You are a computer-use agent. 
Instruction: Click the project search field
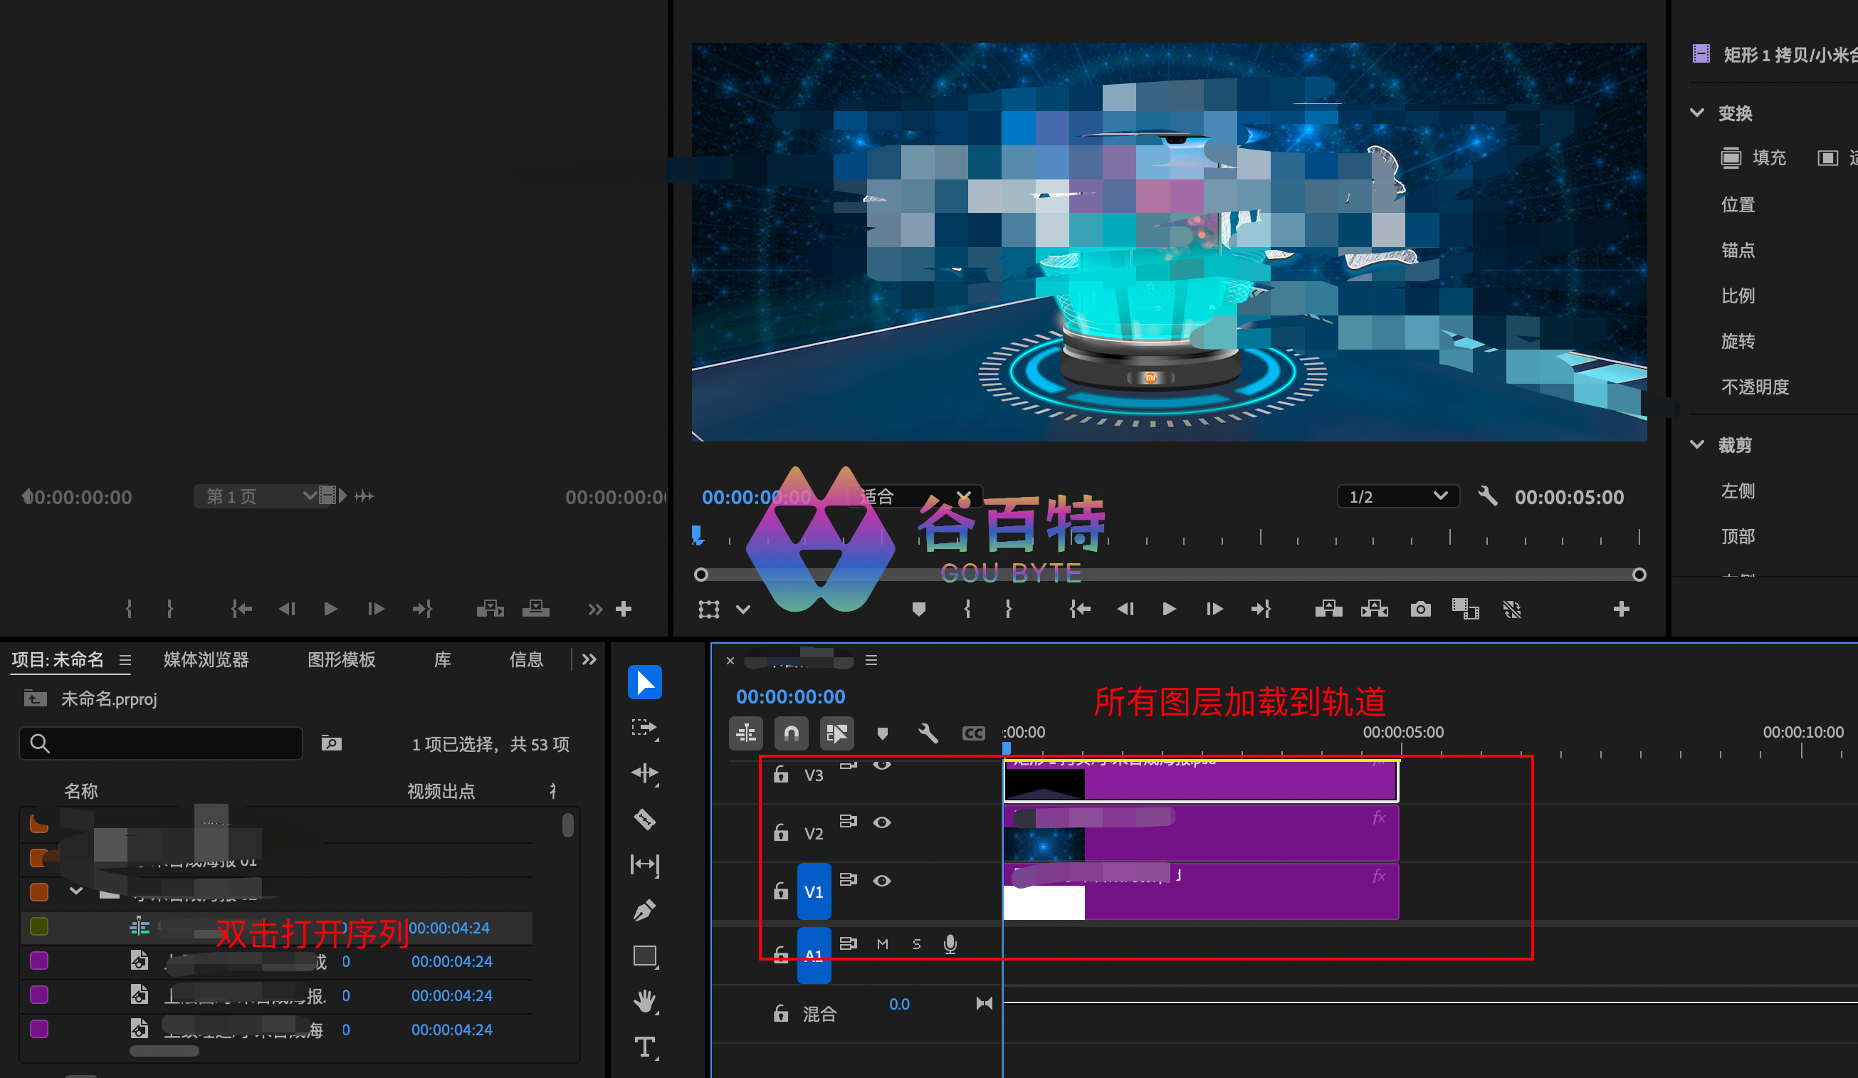coord(161,743)
